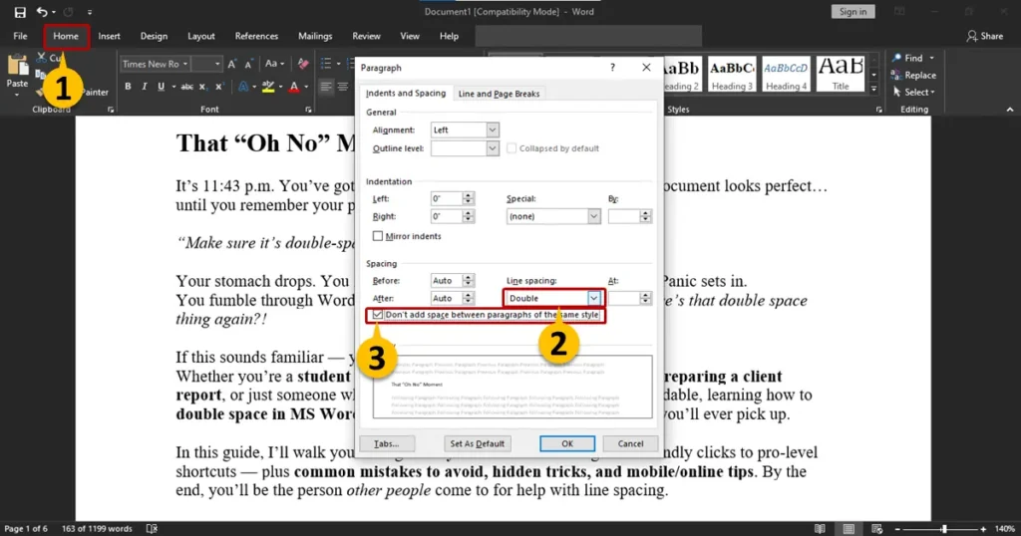Click the Cut scissors icon
1021x536 pixels.
(x=41, y=58)
